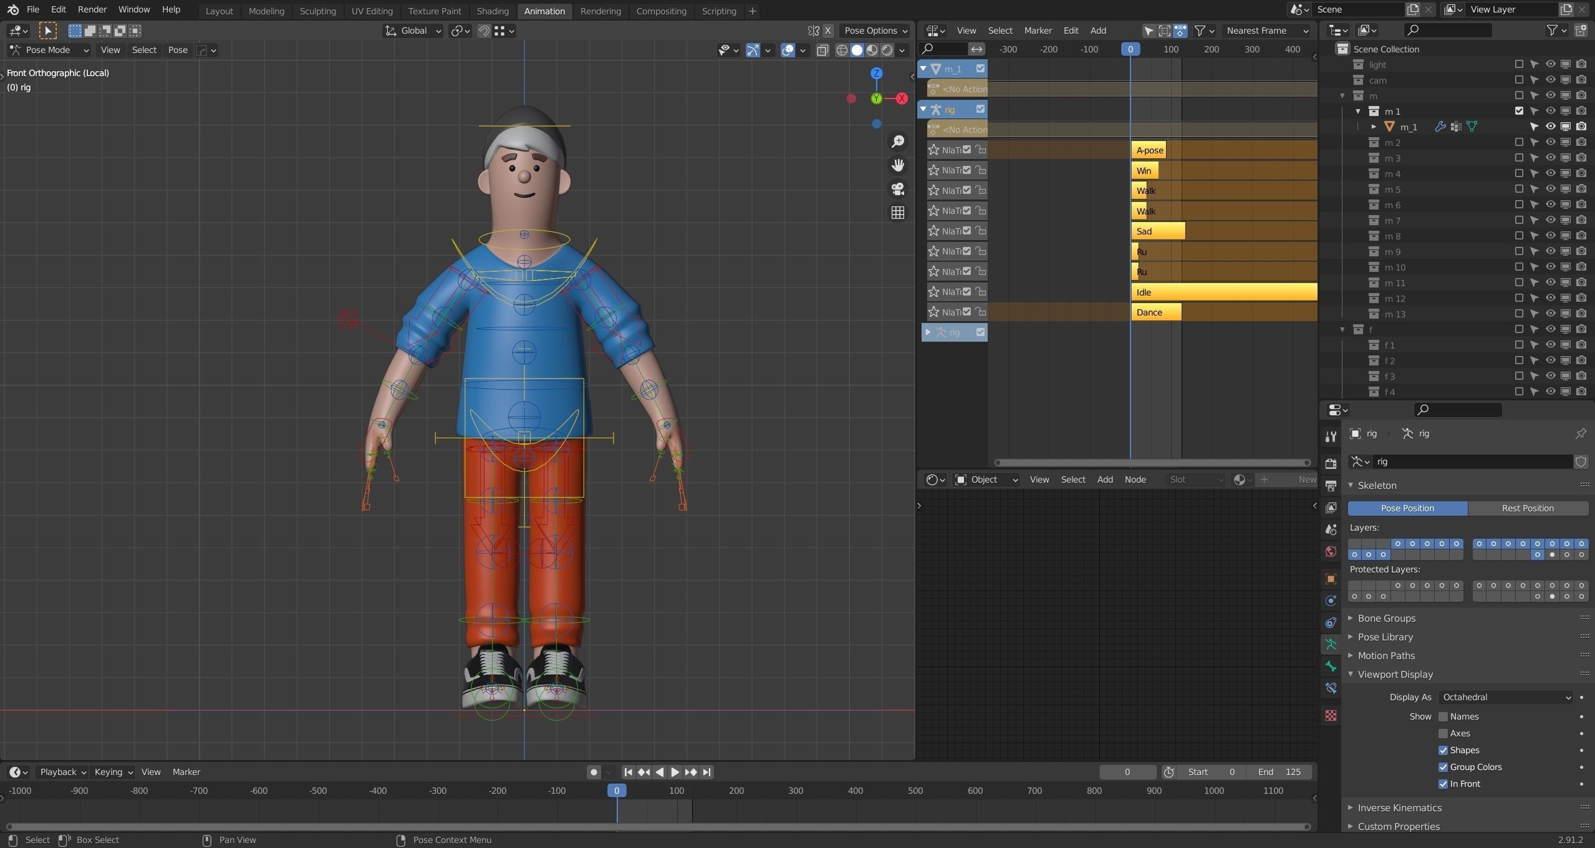Open the Object properties tab icon
This screenshot has height=848, width=1595.
1331,579
